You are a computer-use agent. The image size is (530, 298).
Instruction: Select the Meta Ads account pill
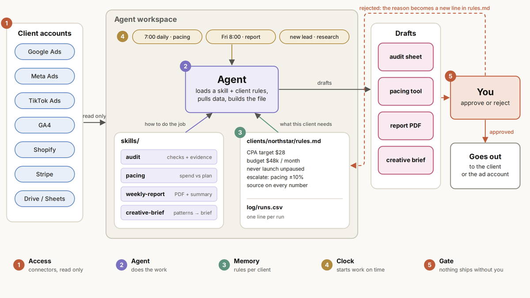coord(45,76)
